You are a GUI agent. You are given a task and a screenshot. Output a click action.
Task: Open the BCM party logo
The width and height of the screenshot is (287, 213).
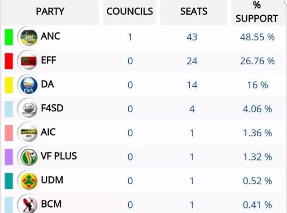pyautogui.click(x=28, y=204)
